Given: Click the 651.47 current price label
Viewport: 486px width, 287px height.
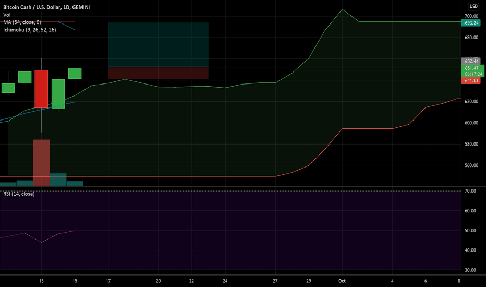Looking at the screenshot, I should (471, 68).
